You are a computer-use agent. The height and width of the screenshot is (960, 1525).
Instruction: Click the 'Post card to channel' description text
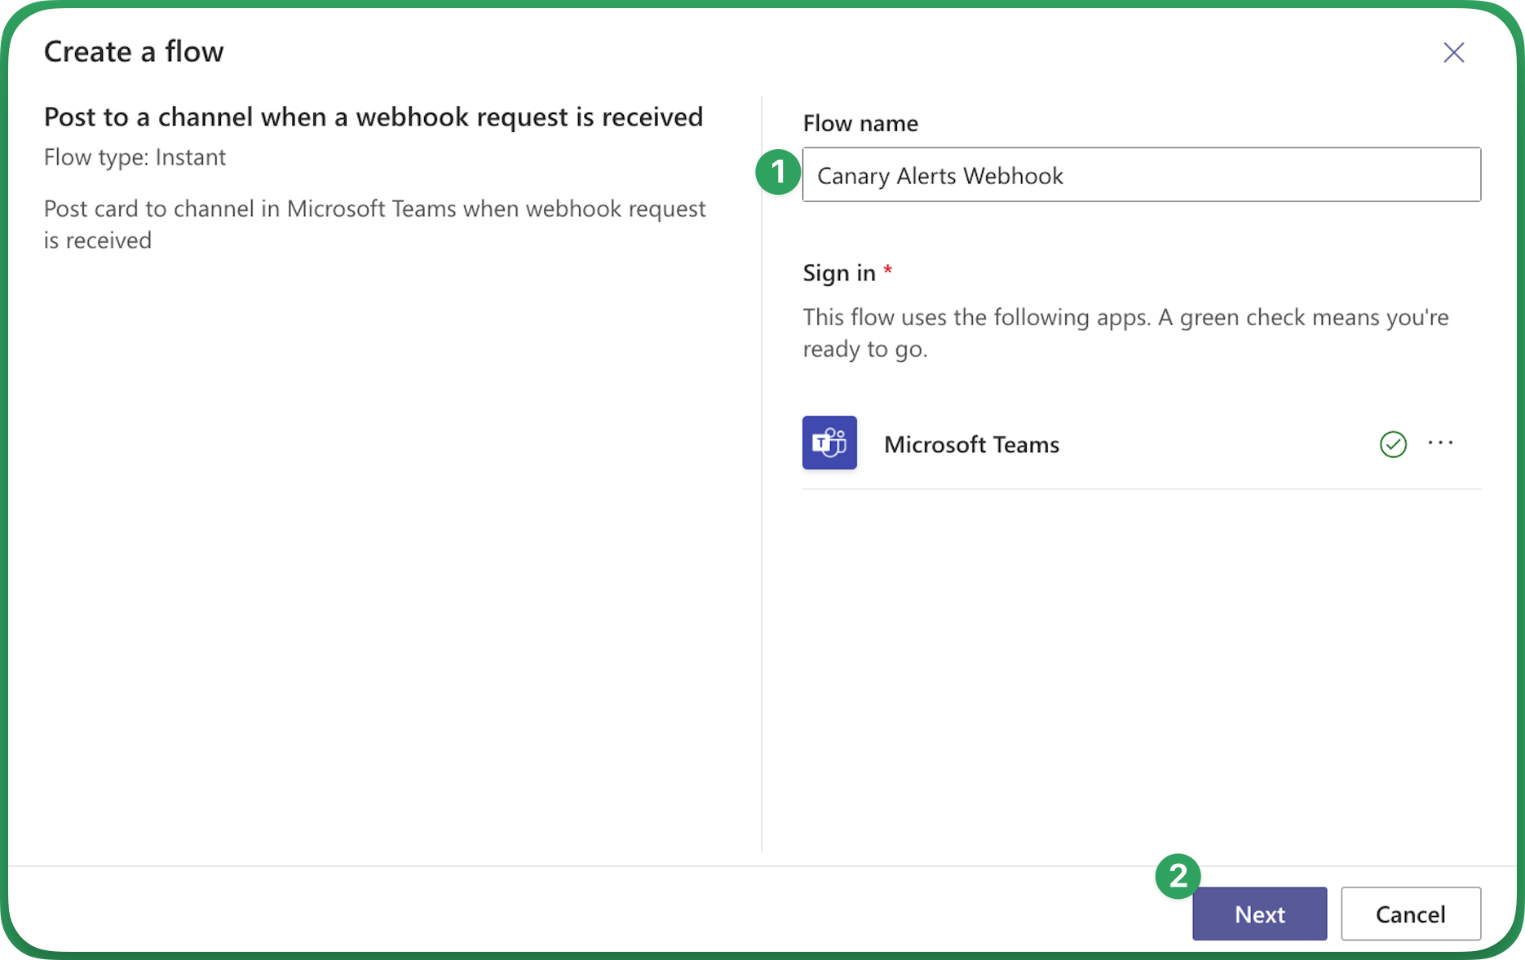[375, 224]
